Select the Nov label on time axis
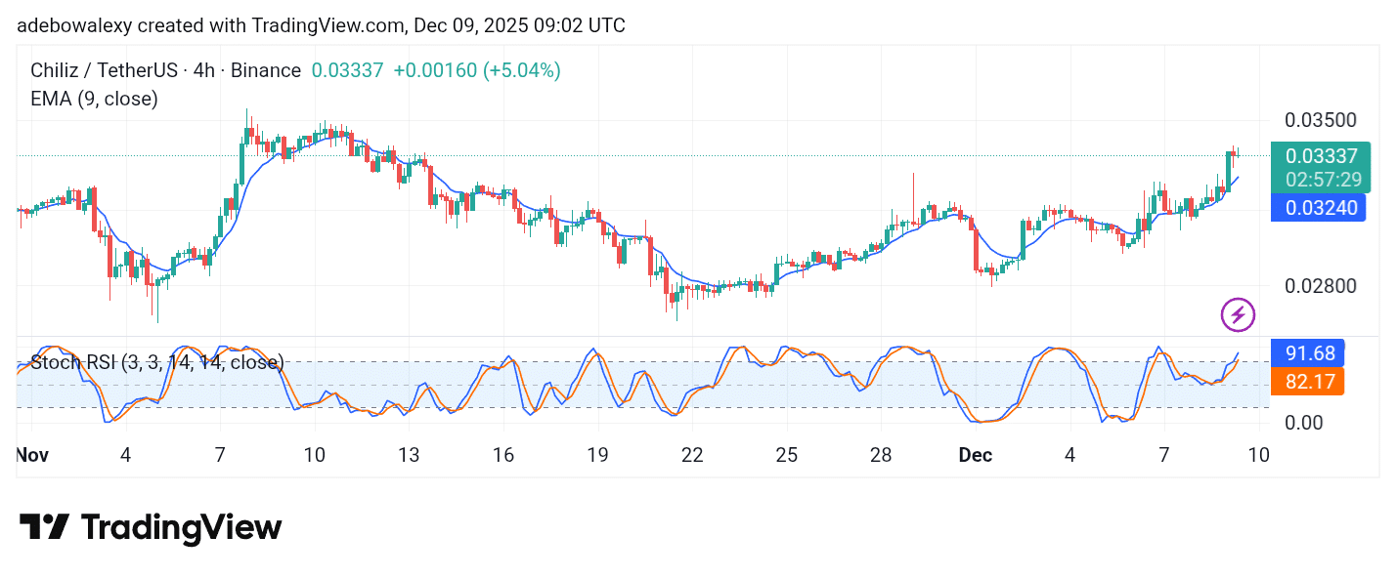The width and height of the screenshot is (1396, 577). [32, 455]
